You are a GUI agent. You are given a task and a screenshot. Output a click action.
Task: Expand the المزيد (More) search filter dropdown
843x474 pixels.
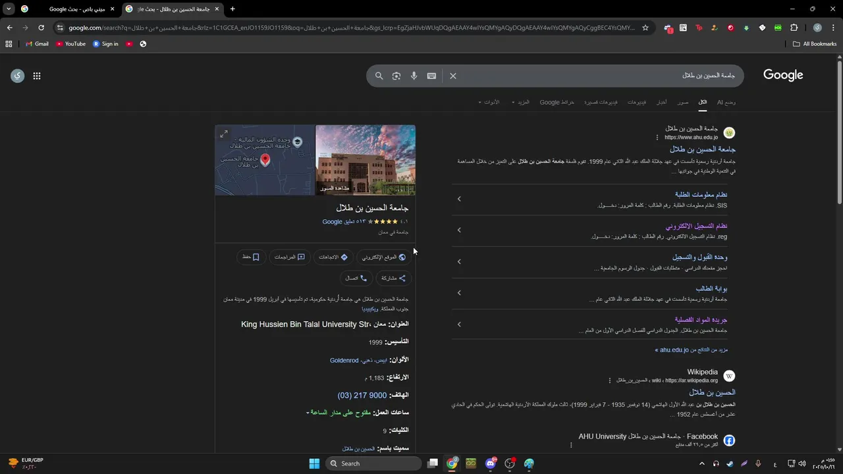[x=521, y=102]
